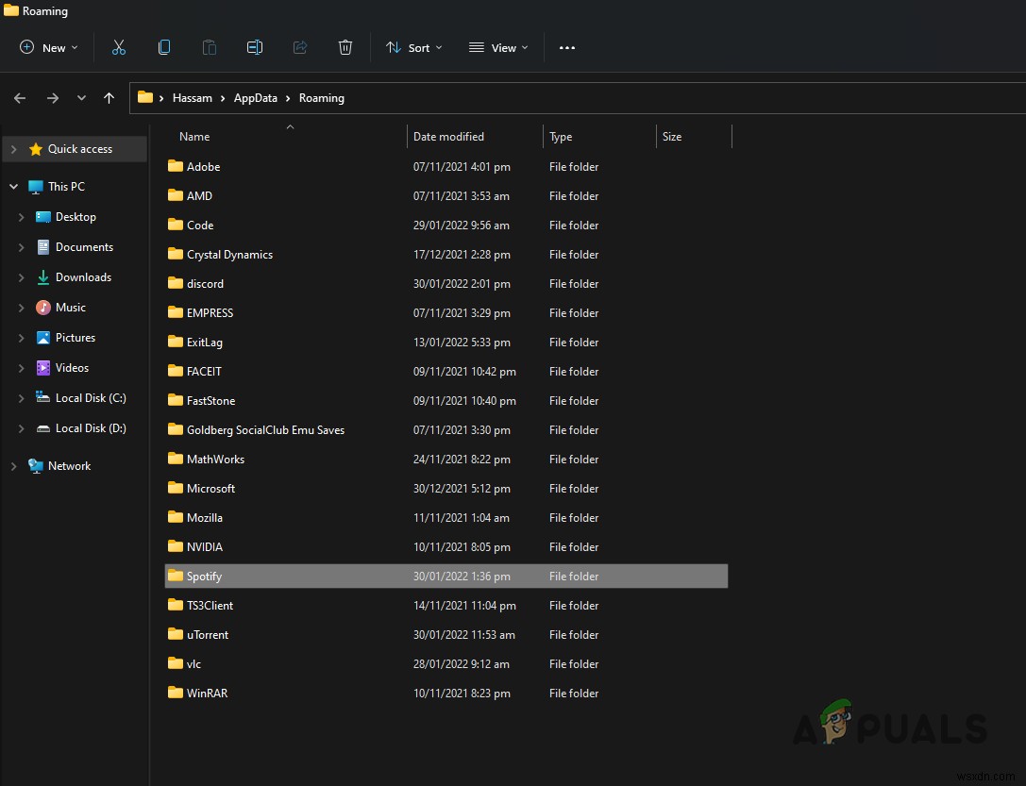Open the See more (...) menu
Image resolution: width=1026 pixels, height=786 pixels.
566,46
